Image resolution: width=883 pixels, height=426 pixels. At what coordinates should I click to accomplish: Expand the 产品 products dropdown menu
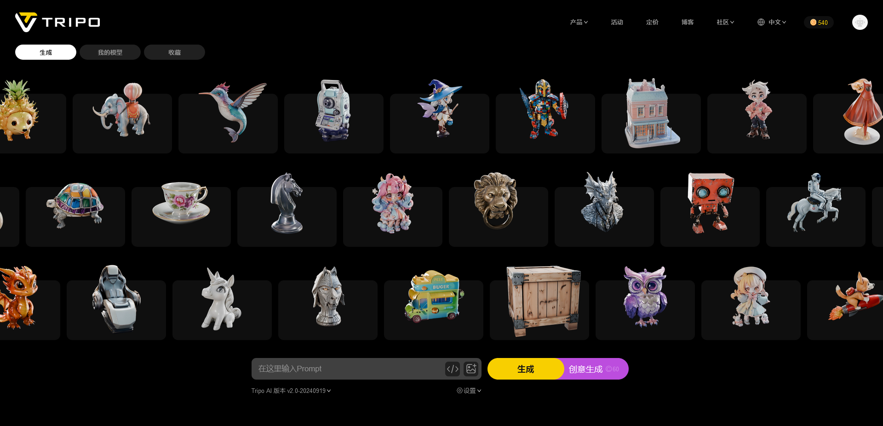[x=579, y=22]
